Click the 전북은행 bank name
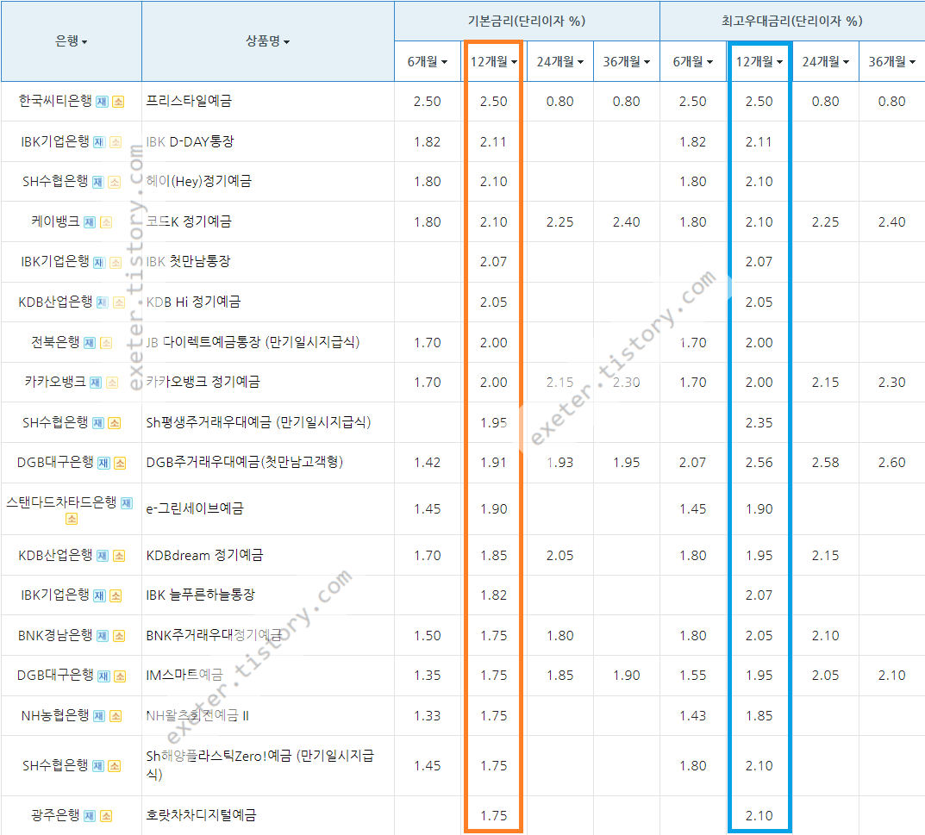 55,342
